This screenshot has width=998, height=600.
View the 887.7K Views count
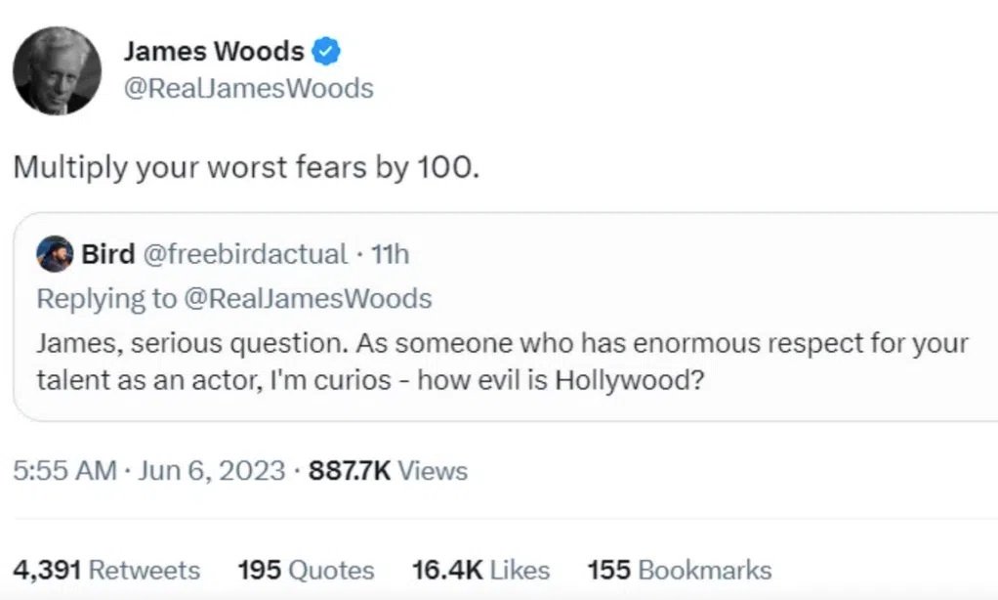click(389, 471)
